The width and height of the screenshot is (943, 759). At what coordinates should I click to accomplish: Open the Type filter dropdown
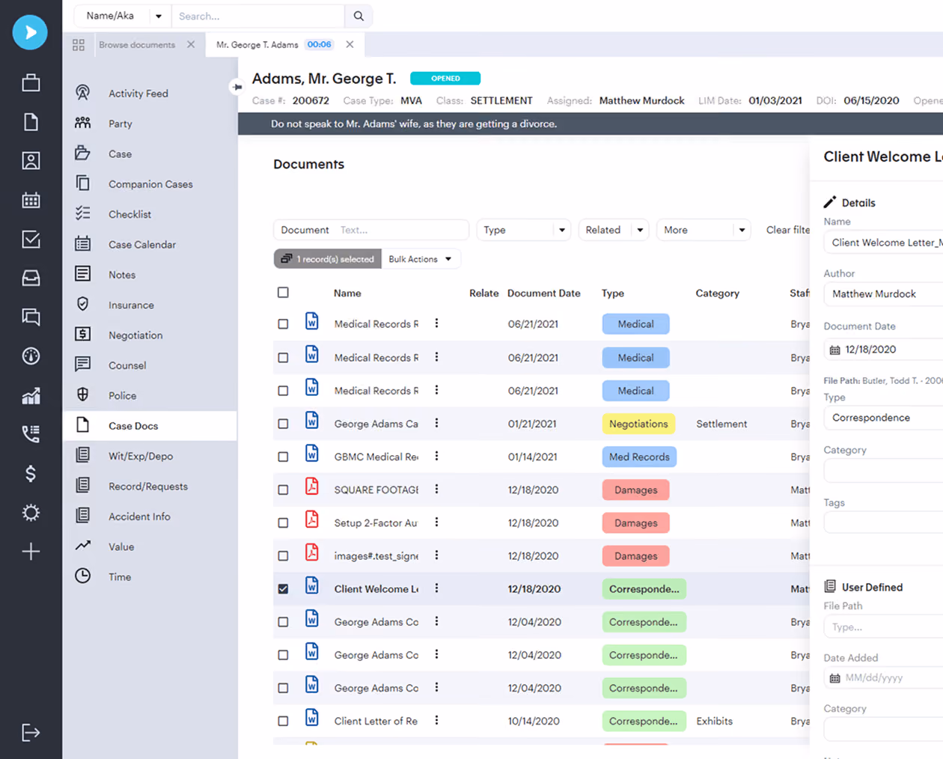click(x=524, y=230)
